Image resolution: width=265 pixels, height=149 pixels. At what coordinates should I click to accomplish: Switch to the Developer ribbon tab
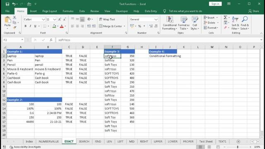(x=122, y=11)
